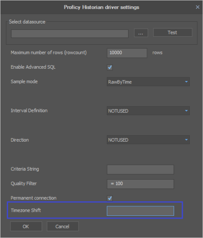
Task: Click the Criteria String input field
Action: click(140, 170)
